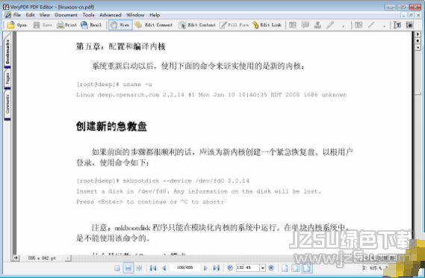Click the mkbootdisk --device command line
Viewport: 425px width, 278px height.
[x=163, y=181]
